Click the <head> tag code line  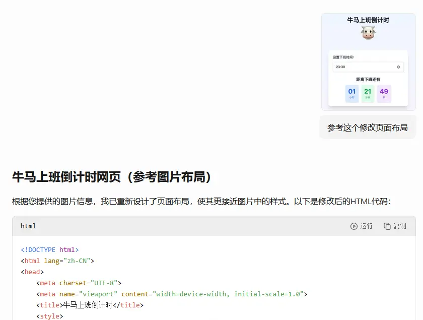tap(32, 272)
